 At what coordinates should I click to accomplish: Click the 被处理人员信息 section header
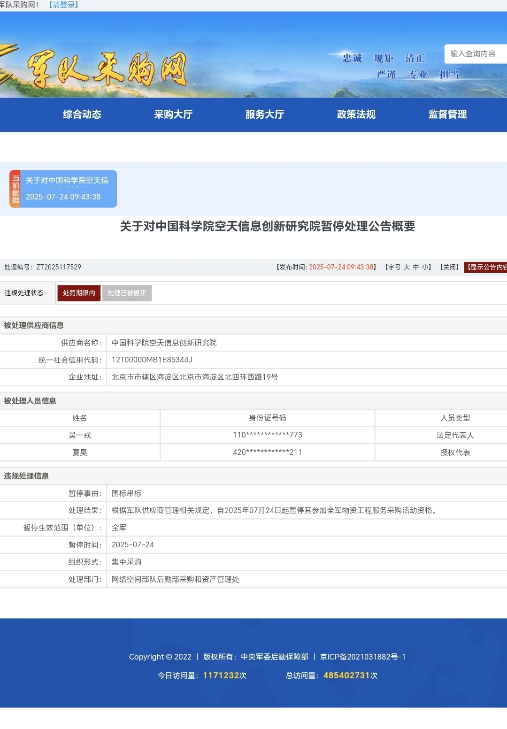[x=30, y=401]
